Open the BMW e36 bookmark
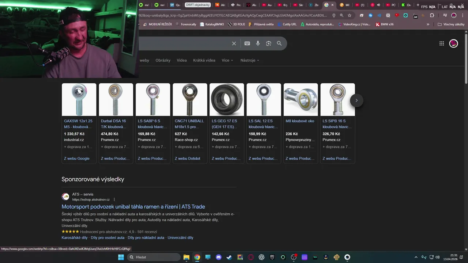Screen dimensions: 468x263 [385, 24]
